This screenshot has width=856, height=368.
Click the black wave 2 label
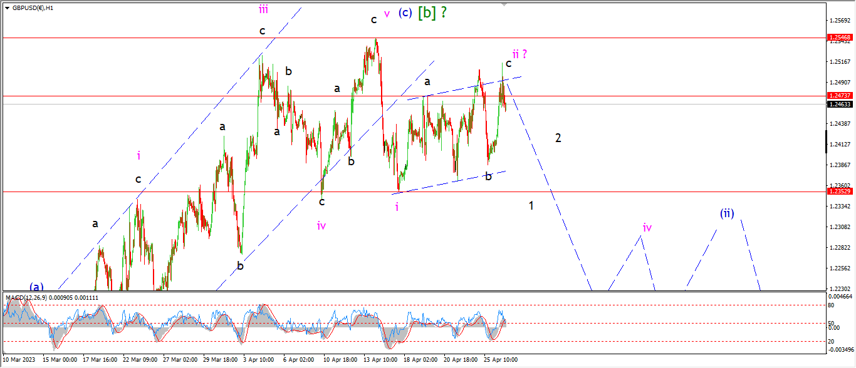(x=558, y=138)
